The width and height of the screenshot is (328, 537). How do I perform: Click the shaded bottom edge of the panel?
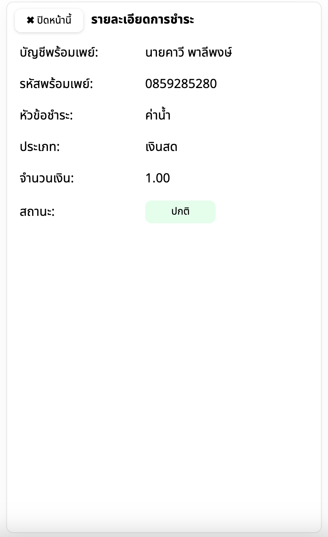pyautogui.click(x=164, y=526)
